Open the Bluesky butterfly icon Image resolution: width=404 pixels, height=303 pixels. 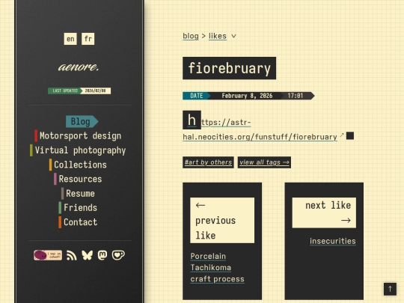87,255
